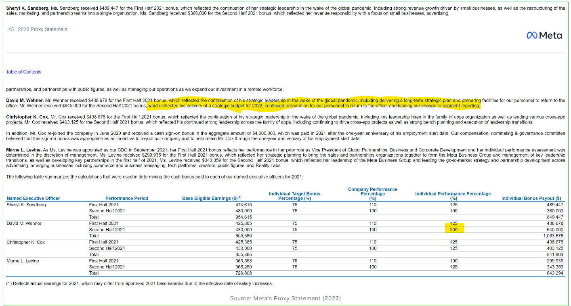Select the bold 'Marne L. Levine.' paragraph heading

pos(24,150)
